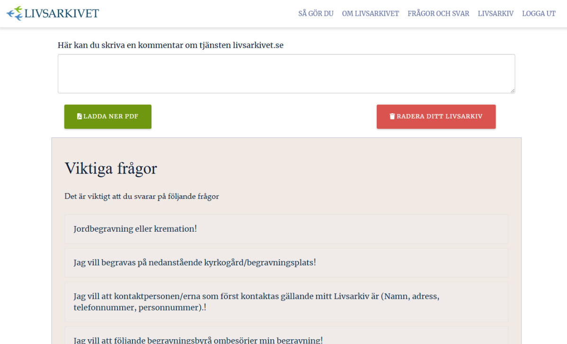Log out via "Logga ut"

[539, 14]
